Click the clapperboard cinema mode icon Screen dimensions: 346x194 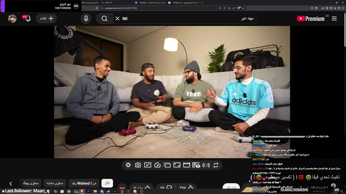pos(187,165)
